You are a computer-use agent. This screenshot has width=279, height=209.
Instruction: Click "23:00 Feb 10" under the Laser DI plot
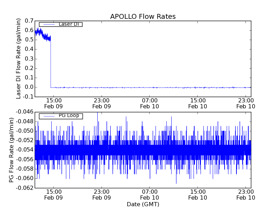246,103
